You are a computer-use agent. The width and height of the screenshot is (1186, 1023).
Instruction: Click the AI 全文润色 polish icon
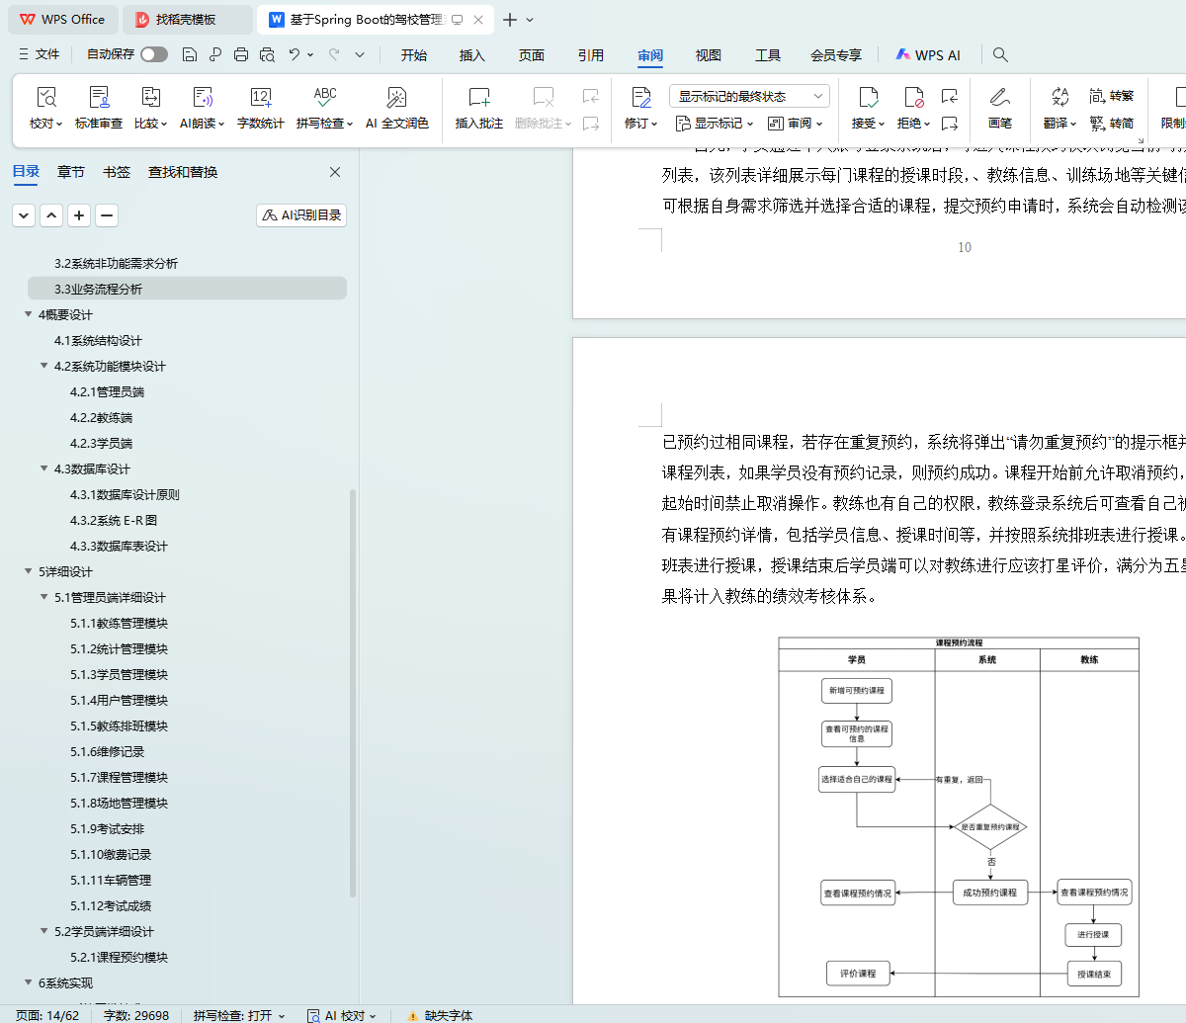coord(396,98)
